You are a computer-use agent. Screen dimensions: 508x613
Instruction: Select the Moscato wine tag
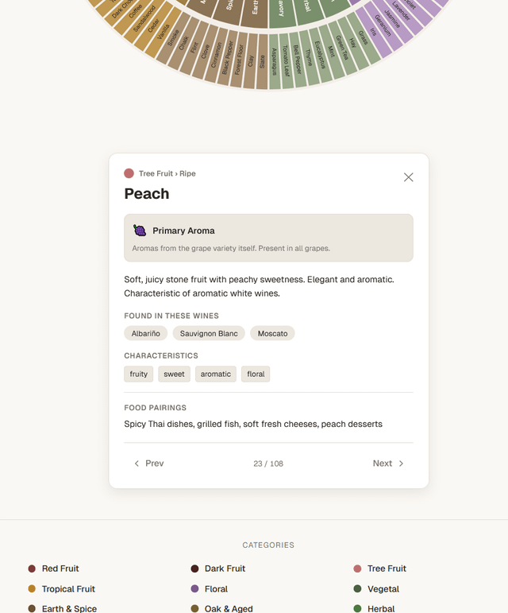pos(272,333)
